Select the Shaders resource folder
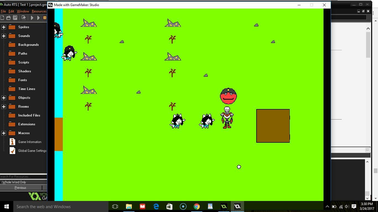Image resolution: width=378 pixels, height=212 pixels. pyautogui.click(x=25, y=71)
